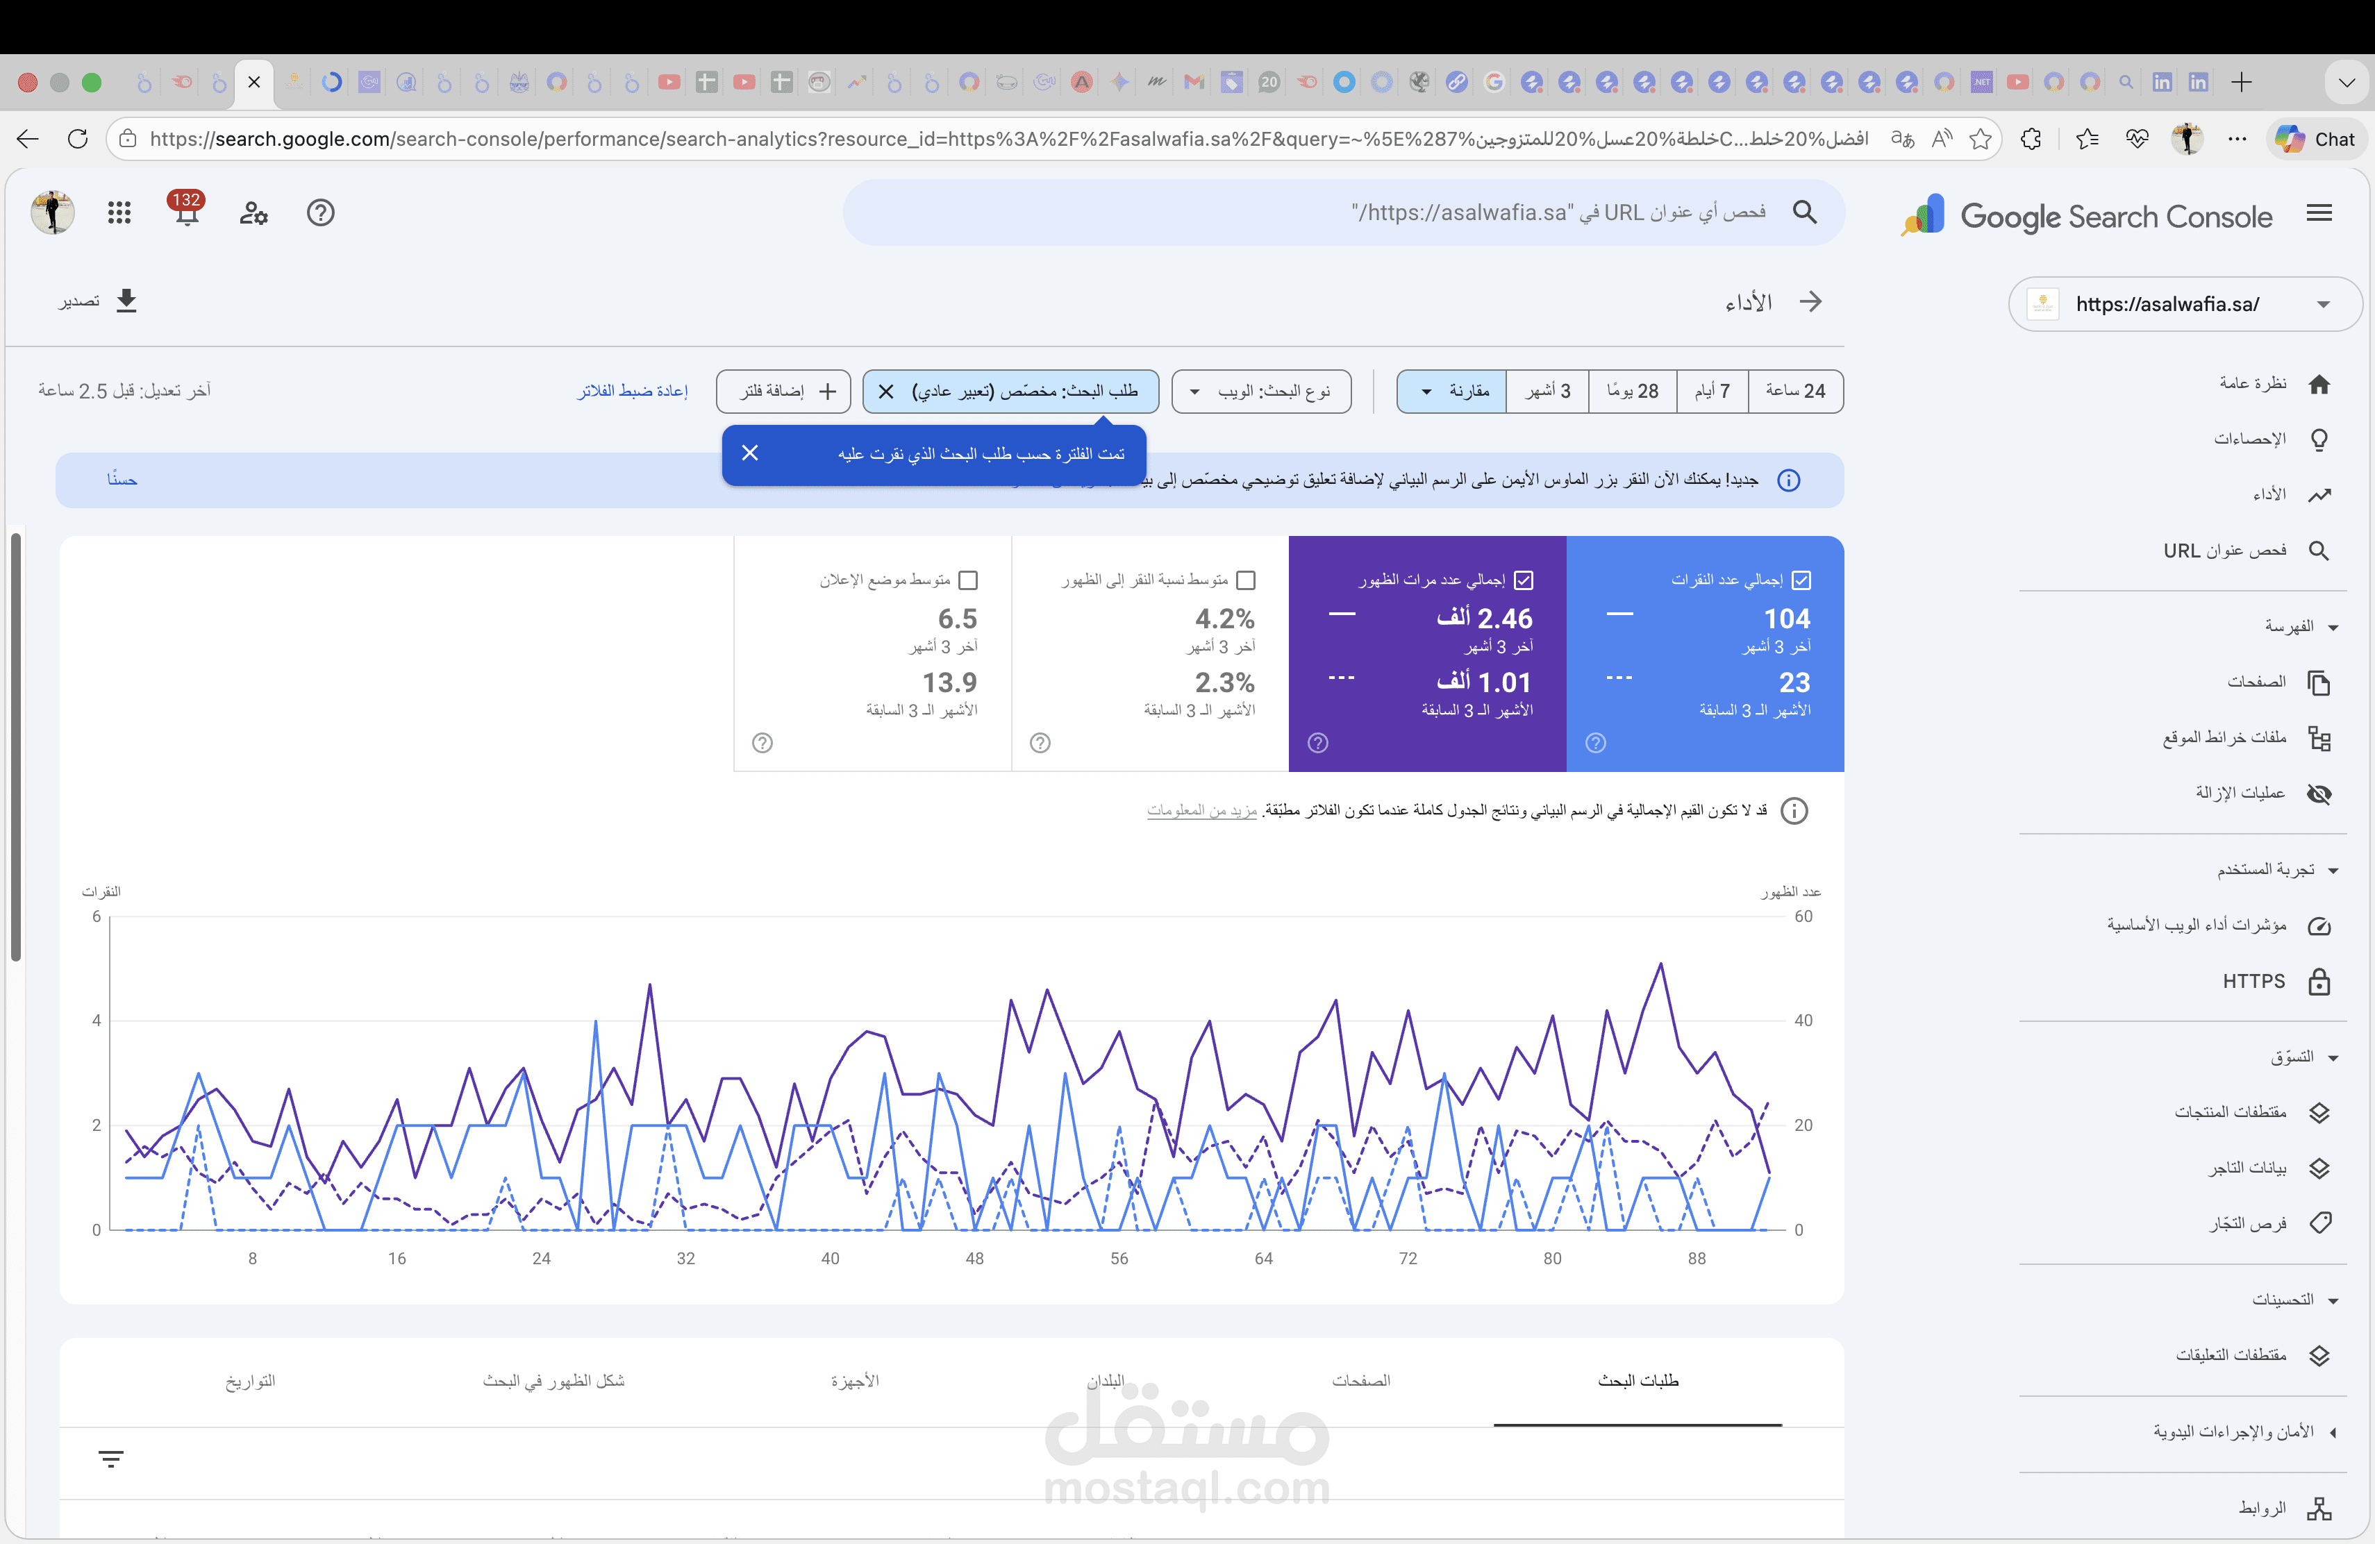Open notifications bell showing 132
The width and height of the screenshot is (2375, 1544).
[187, 212]
